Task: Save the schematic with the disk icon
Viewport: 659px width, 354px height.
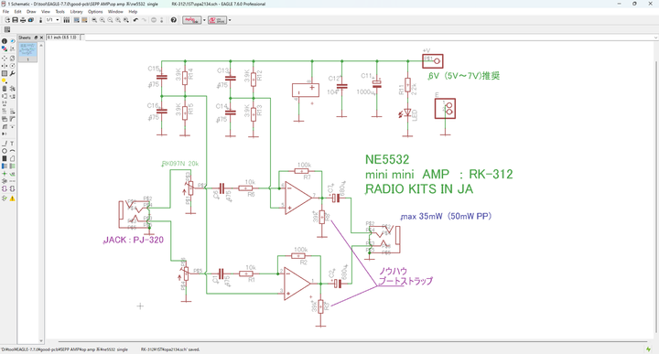Action: (16, 20)
